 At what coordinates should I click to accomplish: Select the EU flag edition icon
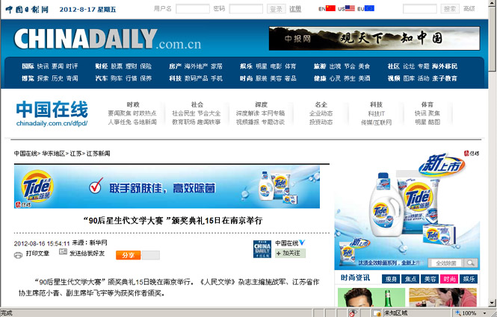point(369,9)
